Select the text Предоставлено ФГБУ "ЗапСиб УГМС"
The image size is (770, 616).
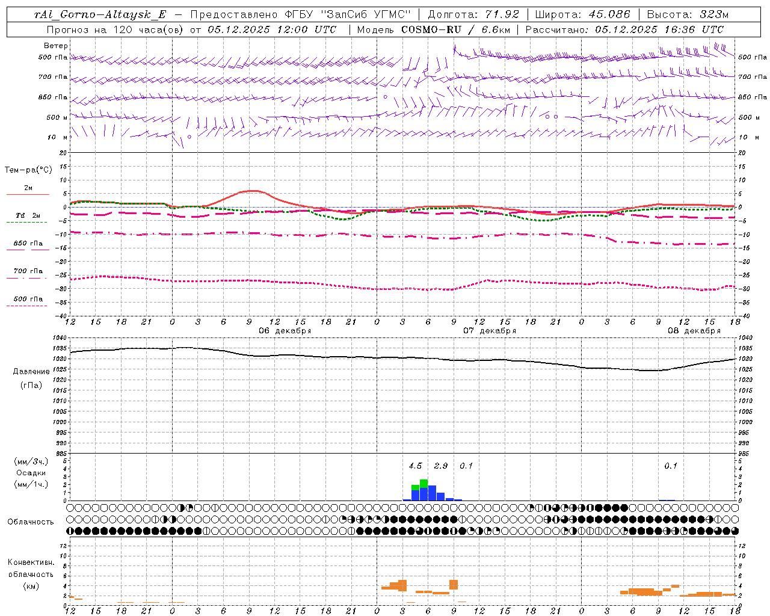(300, 14)
